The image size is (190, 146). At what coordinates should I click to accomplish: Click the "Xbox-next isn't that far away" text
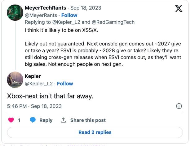coord(50,96)
